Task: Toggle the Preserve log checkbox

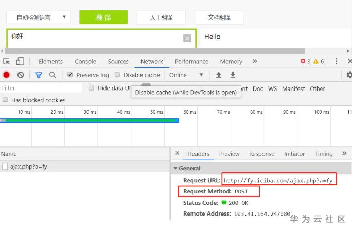Action: tap(70, 75)
